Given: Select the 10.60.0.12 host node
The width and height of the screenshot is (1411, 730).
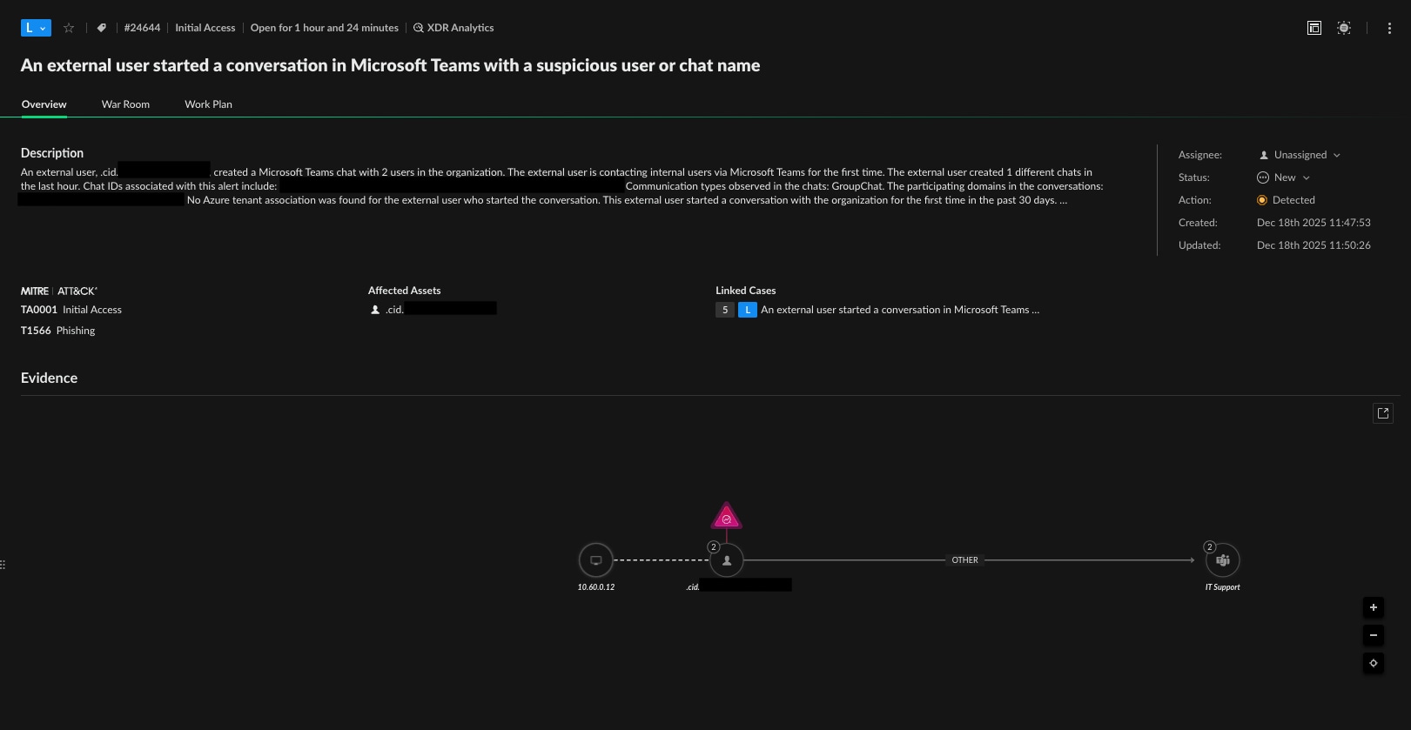Looking at the screenshot, I should (x=596, y=560).
